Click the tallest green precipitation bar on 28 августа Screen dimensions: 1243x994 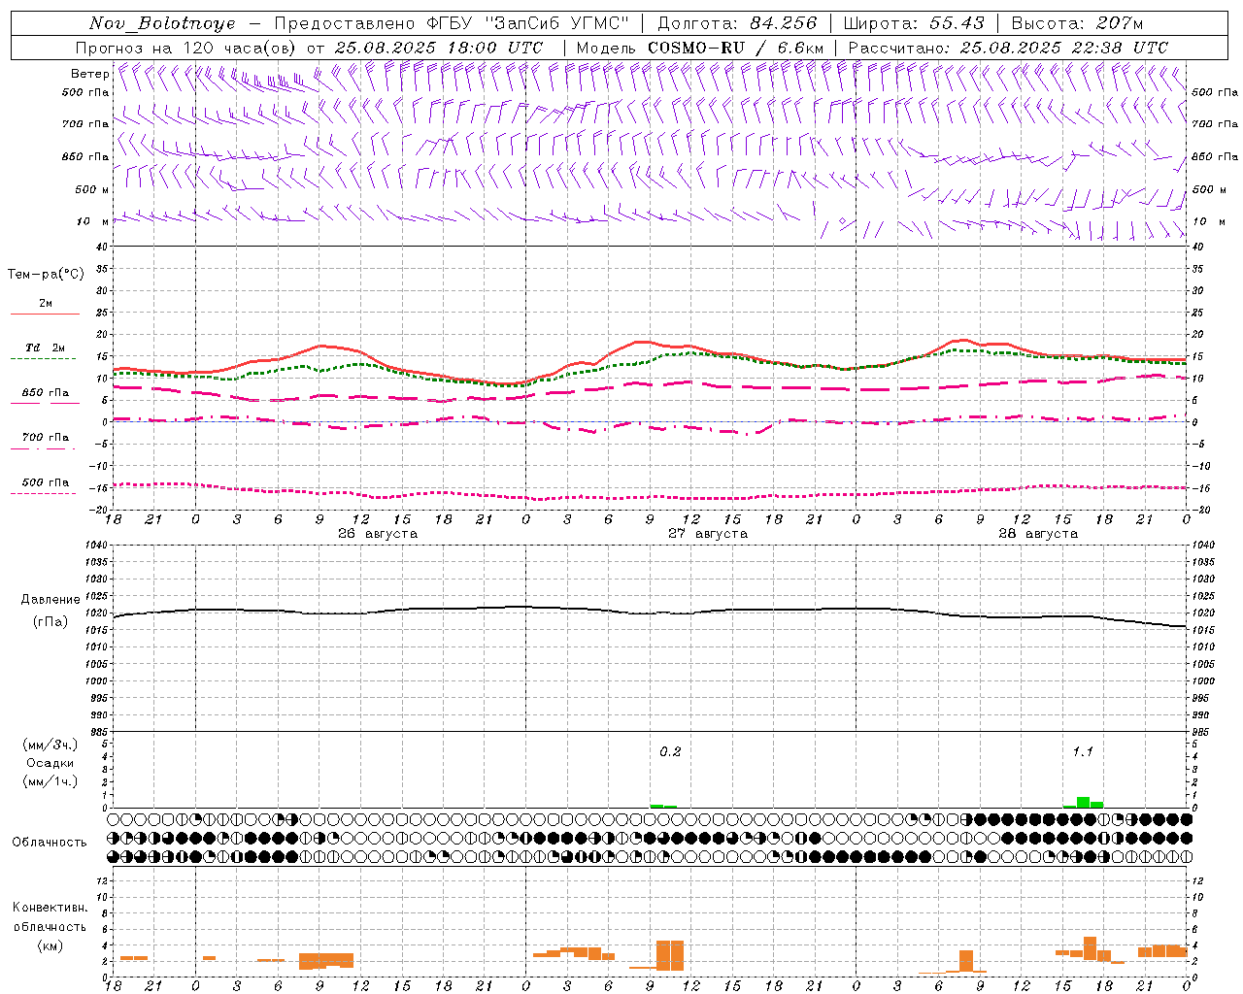coord(1083,803)
